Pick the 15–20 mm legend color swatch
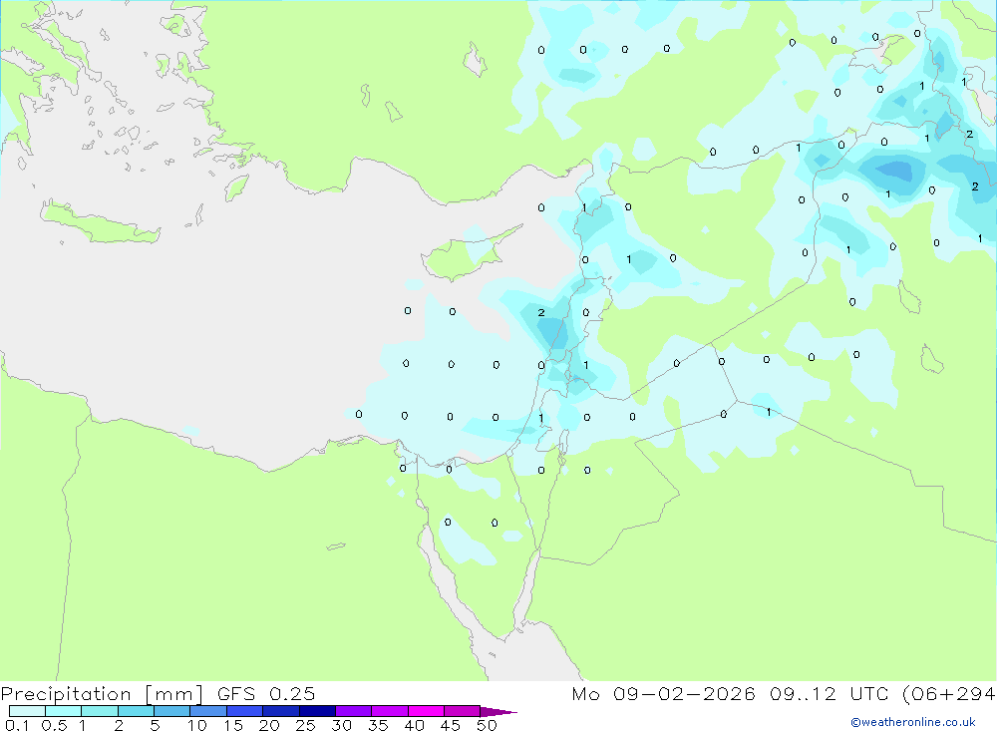This screenshot has width=997, height=731. click(x=245, y=711)
